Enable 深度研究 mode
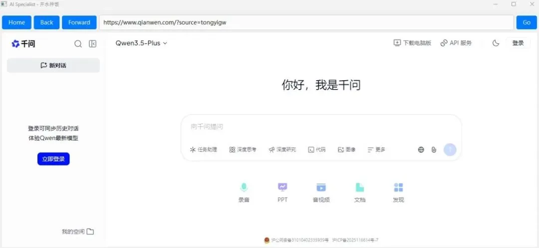The image size is (539, 248). coord(282,149)
